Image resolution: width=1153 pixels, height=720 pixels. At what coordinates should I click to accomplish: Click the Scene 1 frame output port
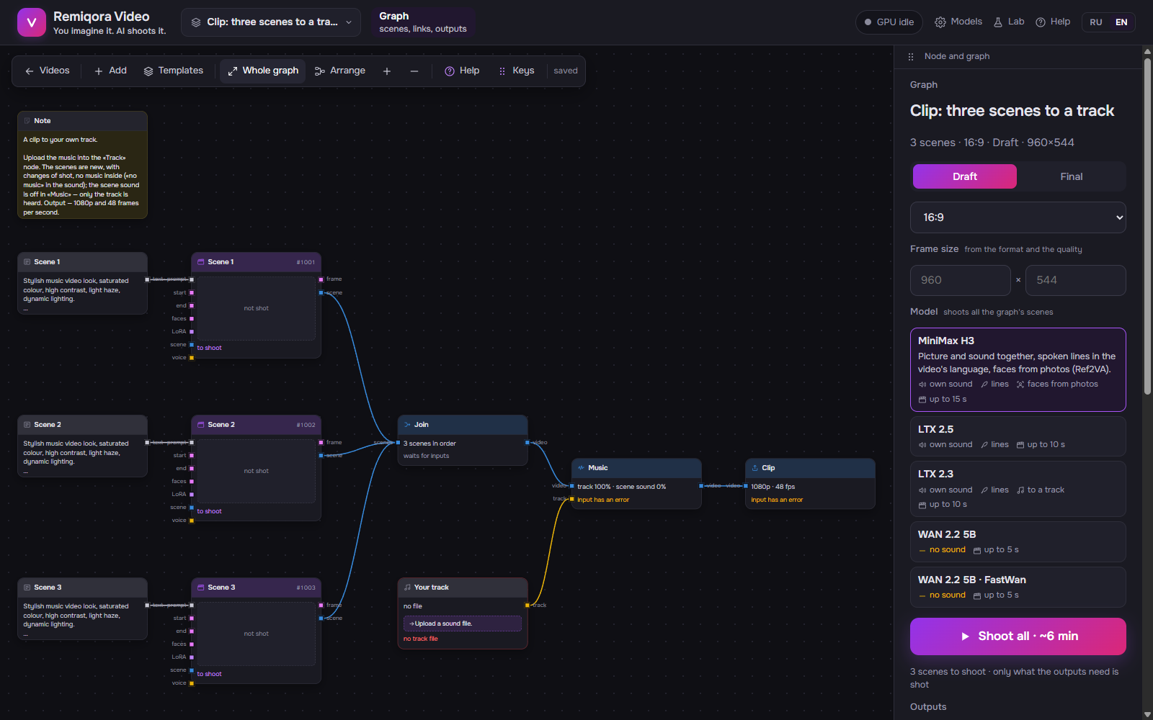[321, 279]
